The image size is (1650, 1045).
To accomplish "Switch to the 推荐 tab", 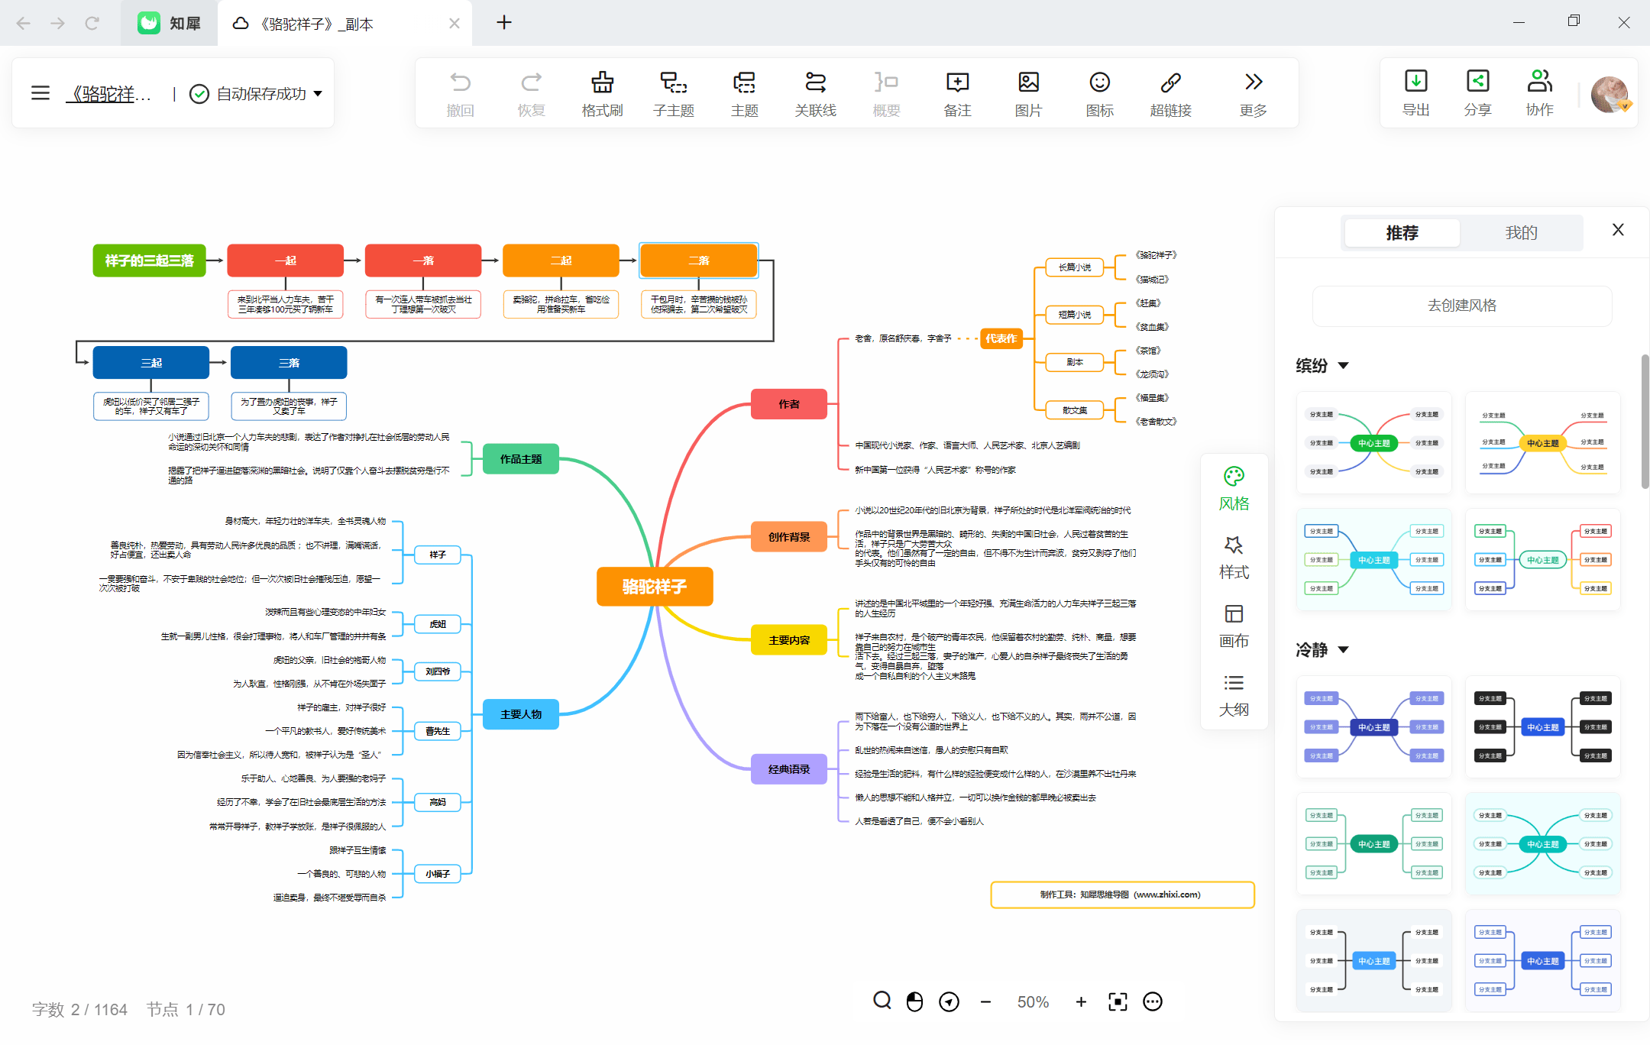I will [x=1402, y=232].
